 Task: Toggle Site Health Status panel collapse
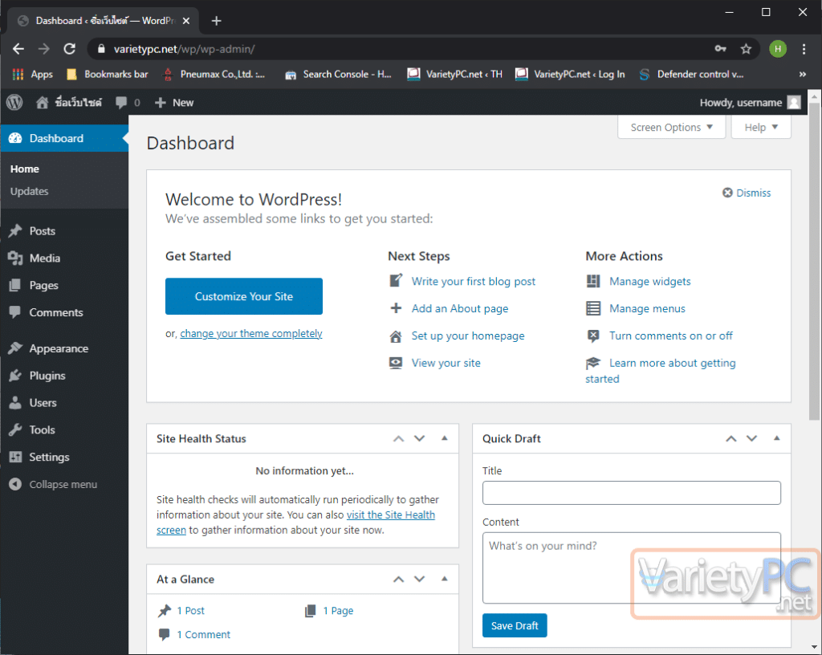point(445,438)
